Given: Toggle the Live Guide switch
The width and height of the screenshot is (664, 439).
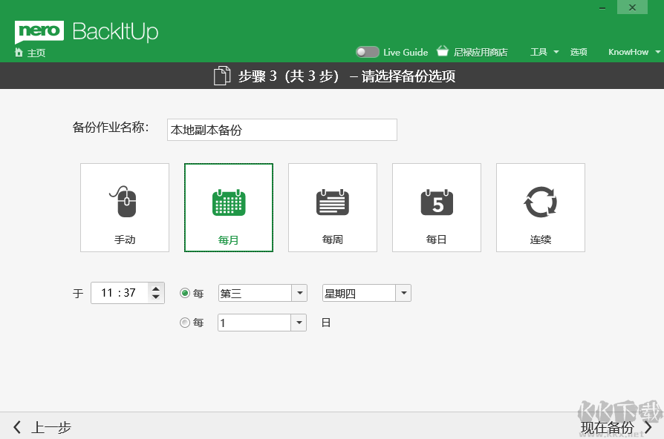Looking at the screenshot, I should pyautogui.click(x=367, y=51).
